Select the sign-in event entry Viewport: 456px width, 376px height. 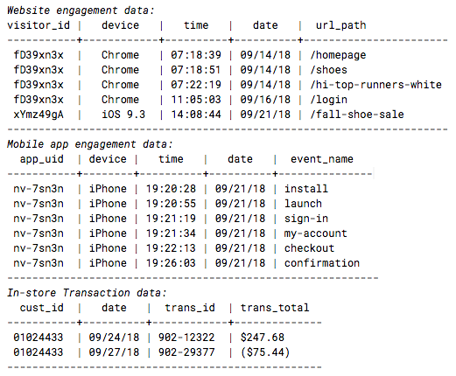tap(306, 219)
